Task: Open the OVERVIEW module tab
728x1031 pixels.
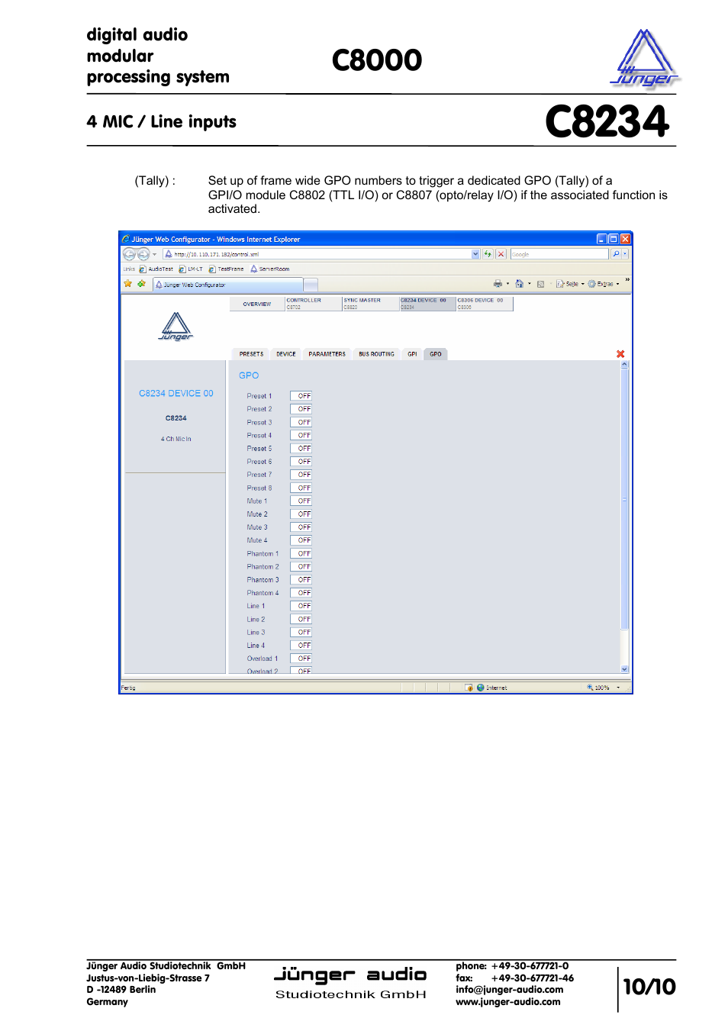Action: 257,304
